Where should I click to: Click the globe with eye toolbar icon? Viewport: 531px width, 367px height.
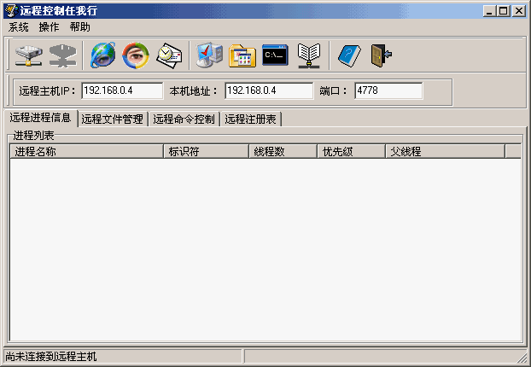click(x=103, y=55)
